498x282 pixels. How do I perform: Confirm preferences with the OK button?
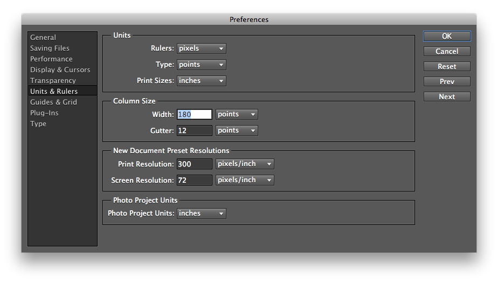(447, 36)
